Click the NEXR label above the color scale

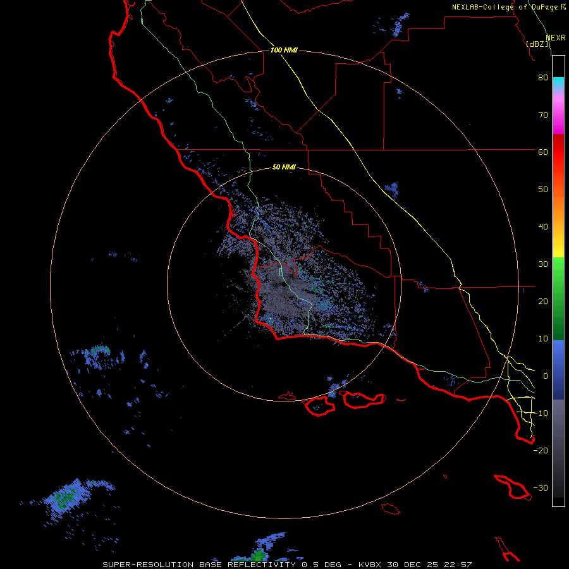click(x=555, y=38)
